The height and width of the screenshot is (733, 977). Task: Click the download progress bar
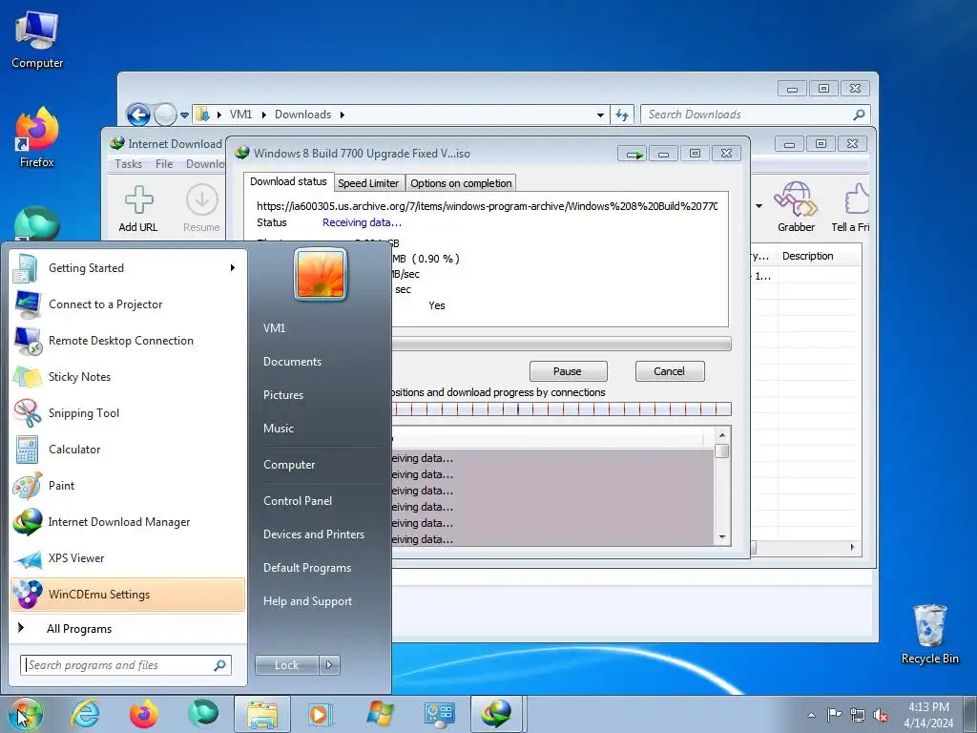click(x=561, y=344)
